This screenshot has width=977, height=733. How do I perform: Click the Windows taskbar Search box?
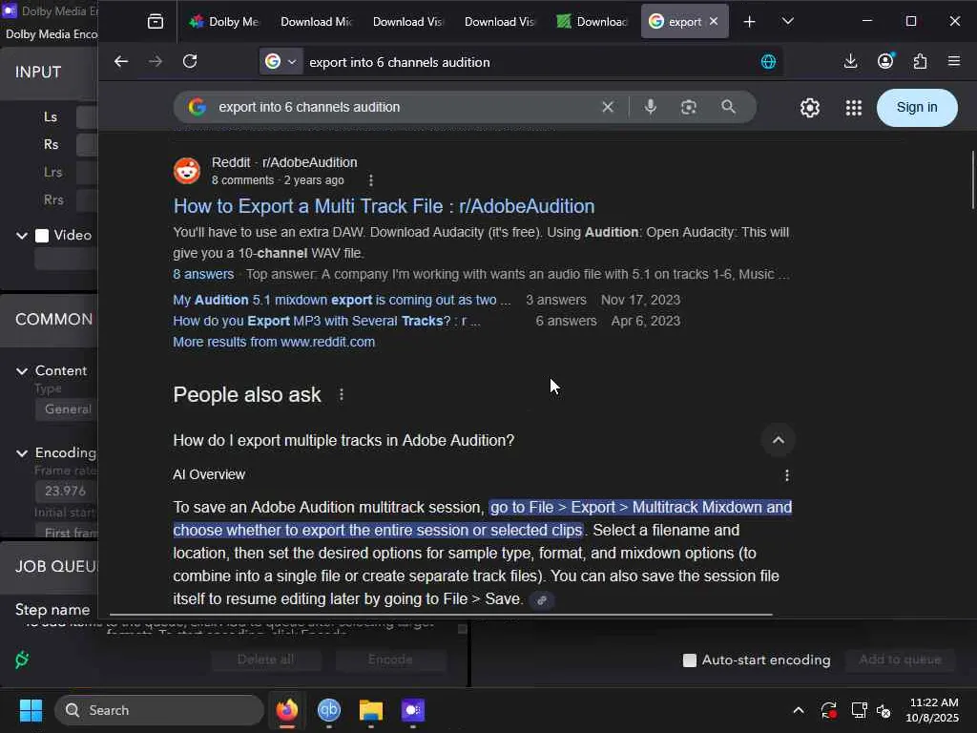point(159,710)
